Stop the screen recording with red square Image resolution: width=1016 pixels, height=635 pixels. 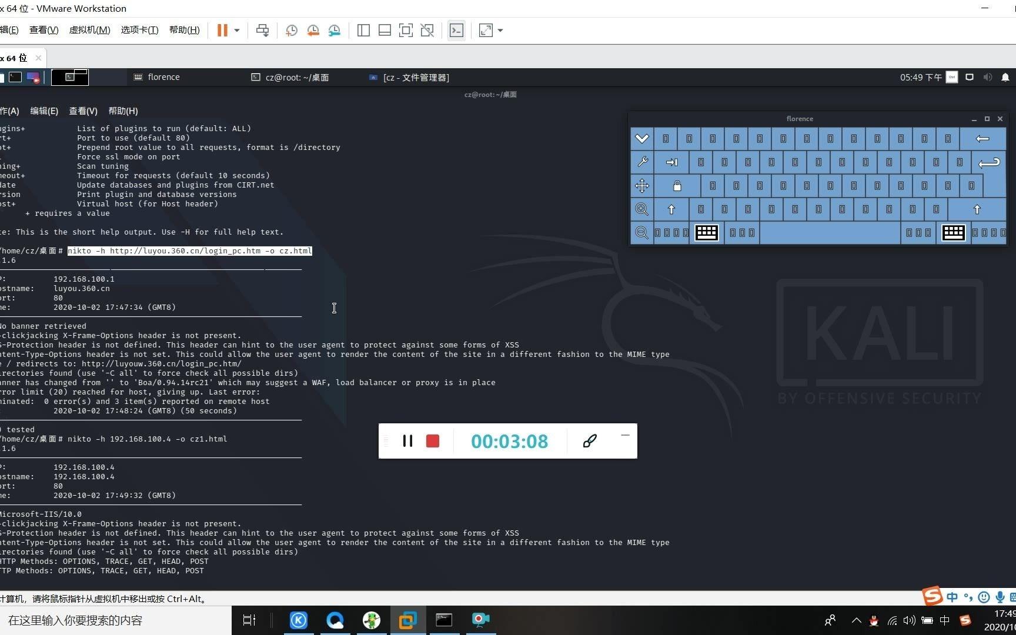pyautogui.click(x=433, y=441)
